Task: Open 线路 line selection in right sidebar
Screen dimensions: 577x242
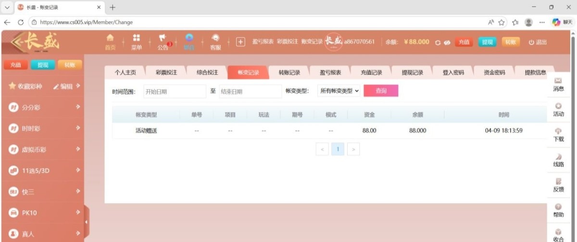Action: click(x=558, y=160)
